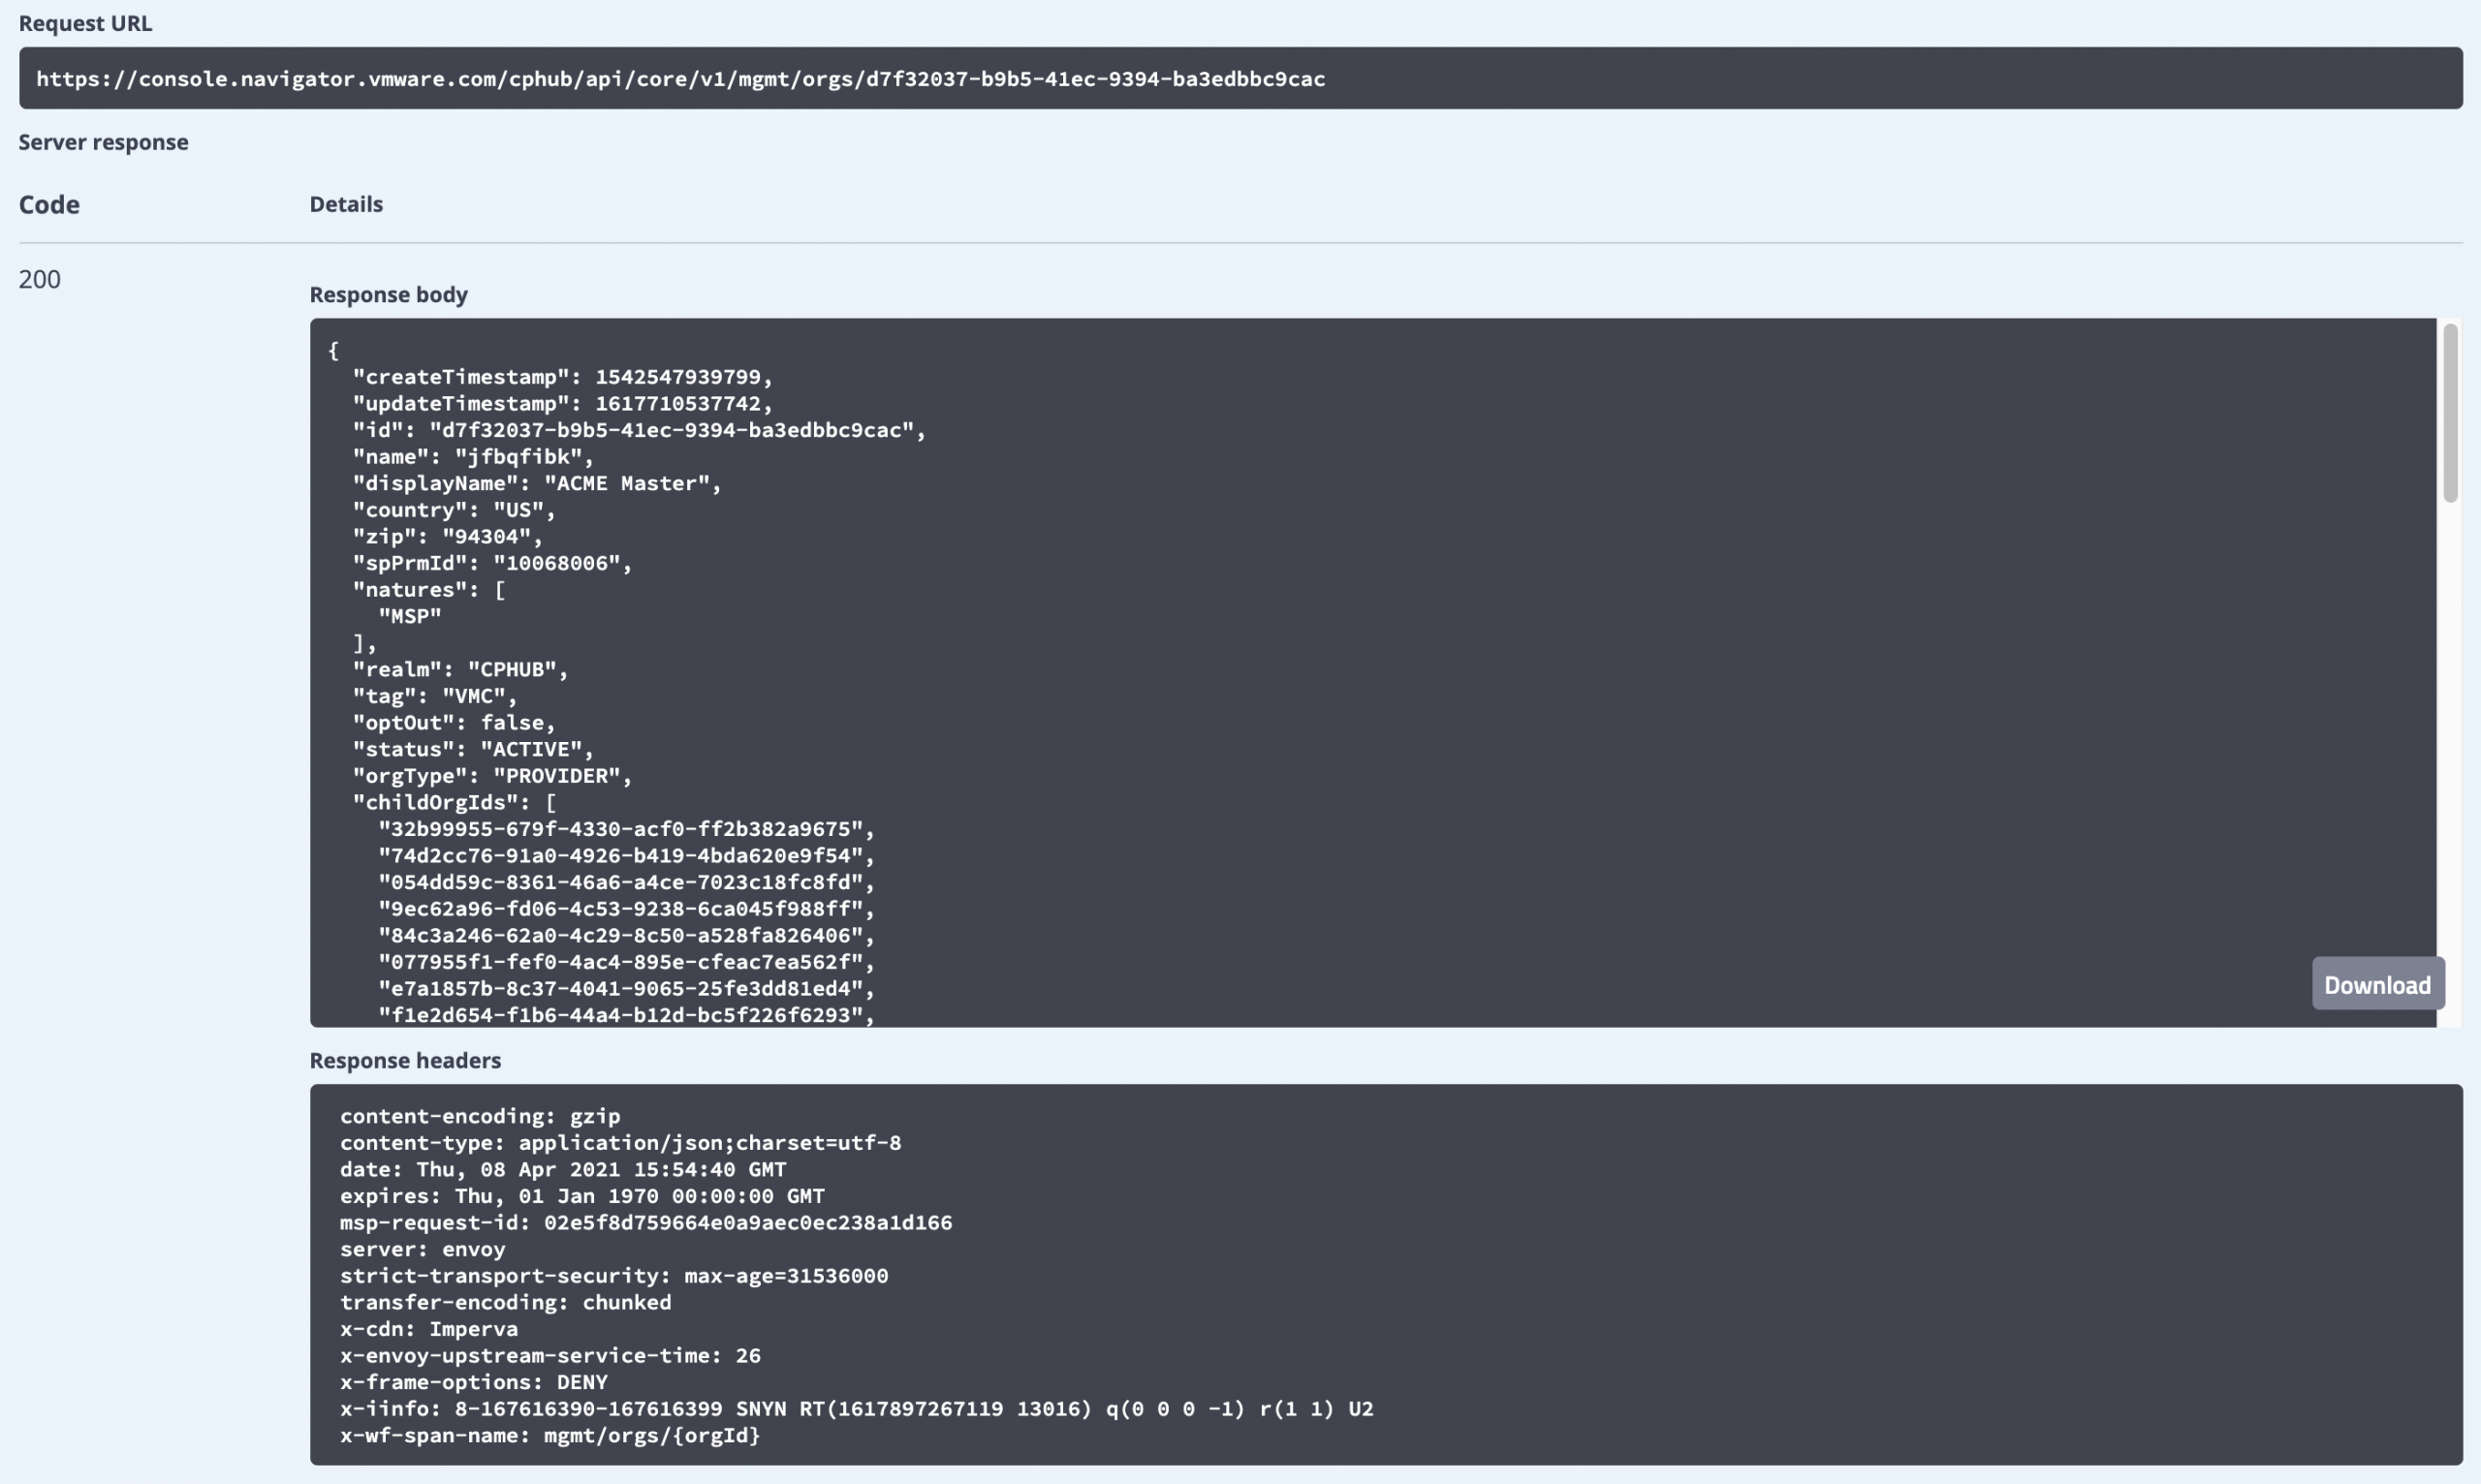The height and width of the screenshot is (1484, 2481).
Task: Click the orgType "PROVIDER" line
Action: (x=492, y=776)
